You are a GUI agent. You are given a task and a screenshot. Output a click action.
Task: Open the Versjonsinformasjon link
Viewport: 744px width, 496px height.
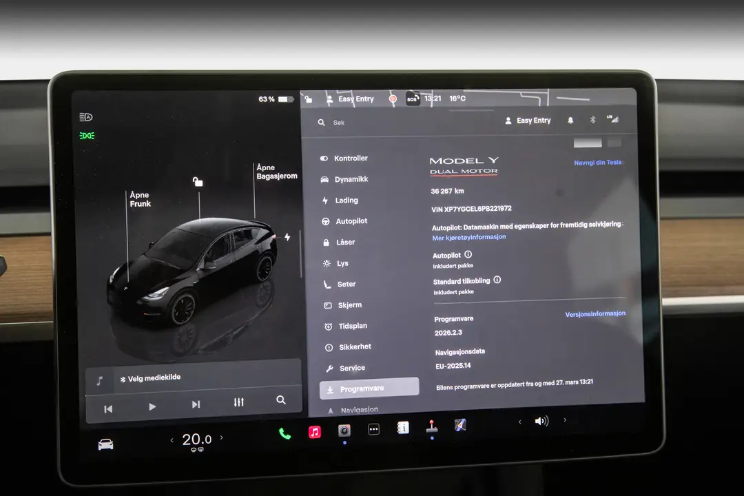[595, 313]
